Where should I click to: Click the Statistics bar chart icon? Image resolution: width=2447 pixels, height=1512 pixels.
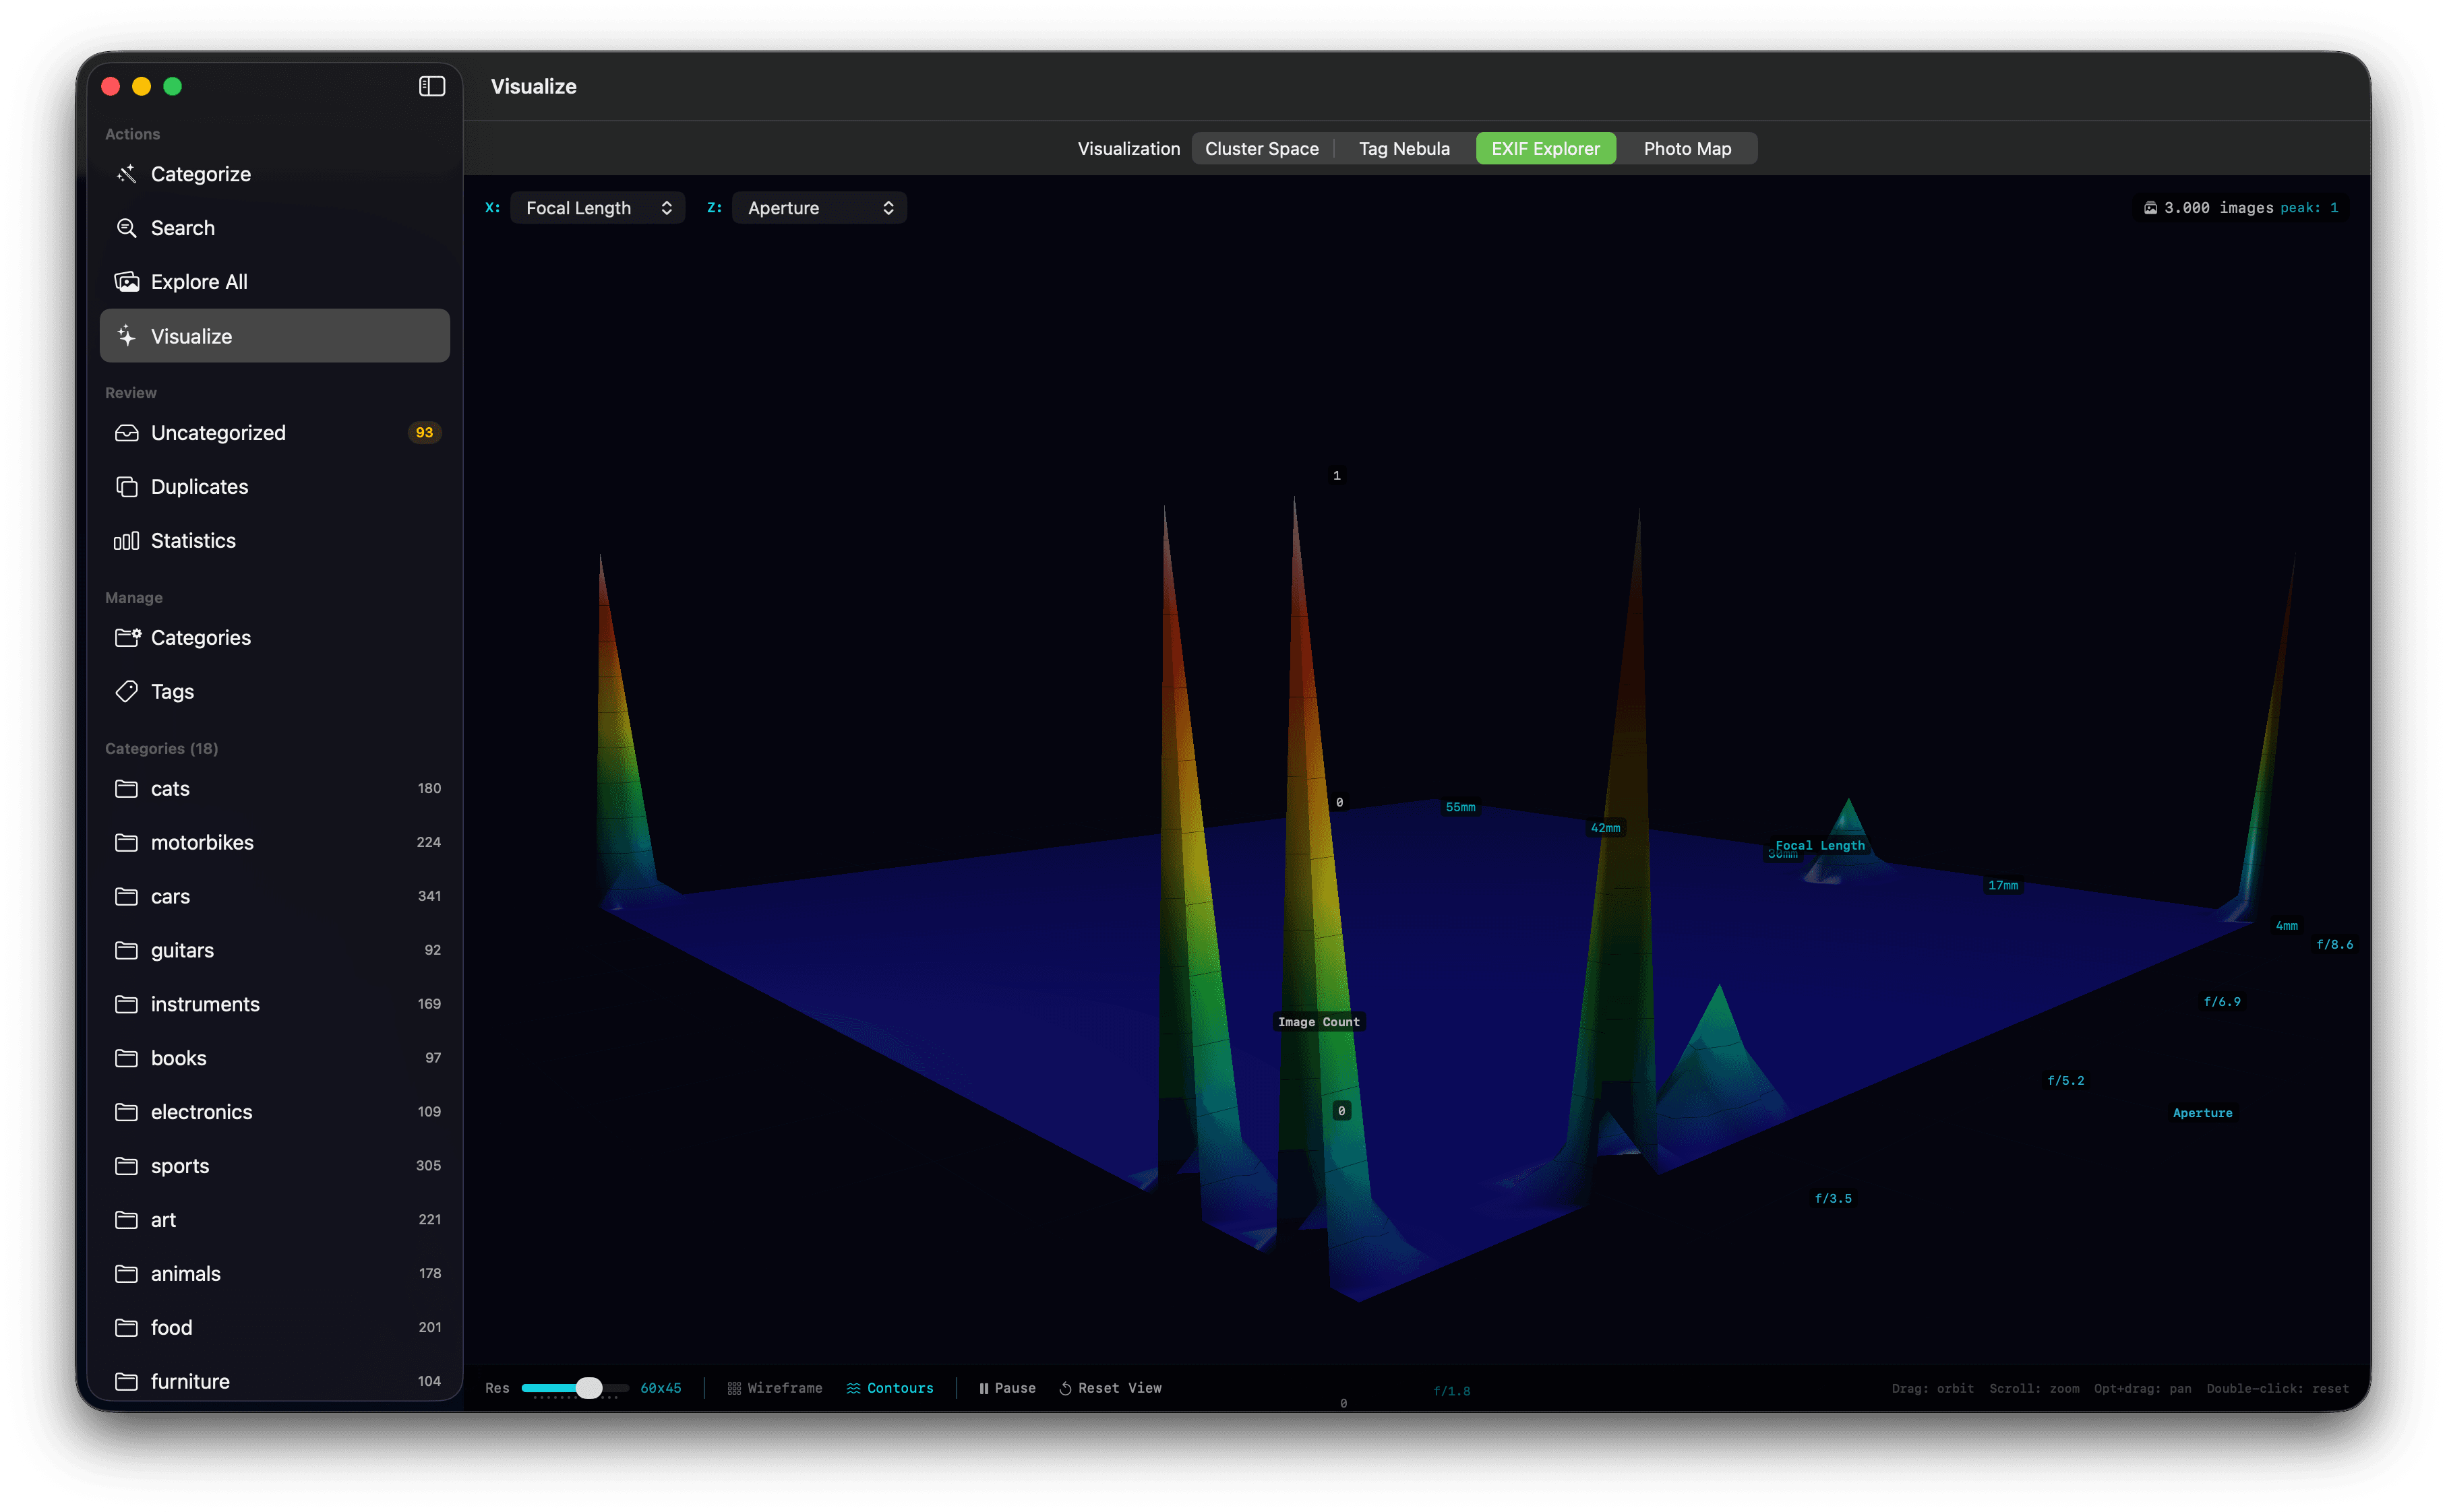(126, 541)
